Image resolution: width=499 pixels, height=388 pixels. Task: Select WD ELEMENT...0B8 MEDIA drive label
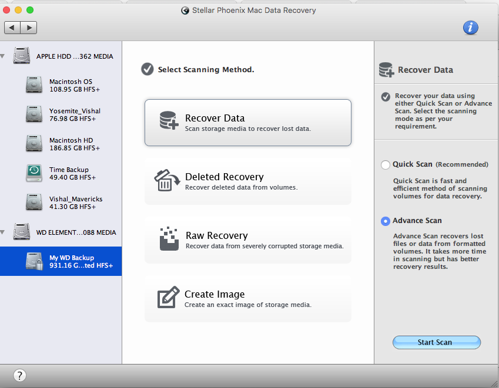(x=76, y=232)
